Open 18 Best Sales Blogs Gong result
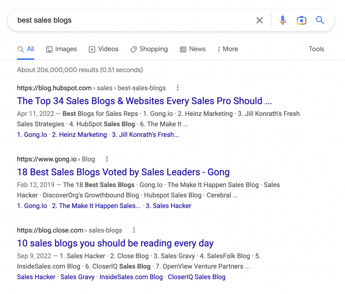 click(123, 172)
